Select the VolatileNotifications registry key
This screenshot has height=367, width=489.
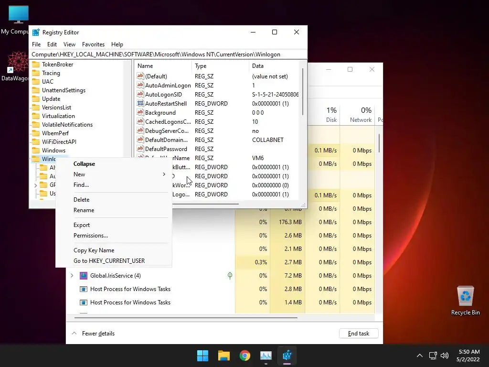(67, 125)
